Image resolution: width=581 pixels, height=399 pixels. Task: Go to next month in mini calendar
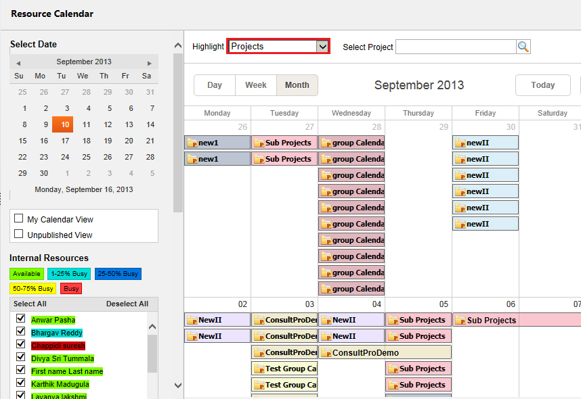pyautogui.click(x=150, y=62)
